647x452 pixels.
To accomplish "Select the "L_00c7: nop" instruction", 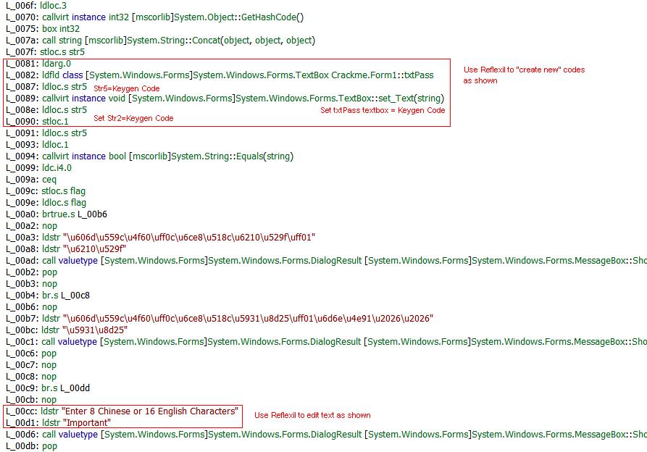I will 31,364.
